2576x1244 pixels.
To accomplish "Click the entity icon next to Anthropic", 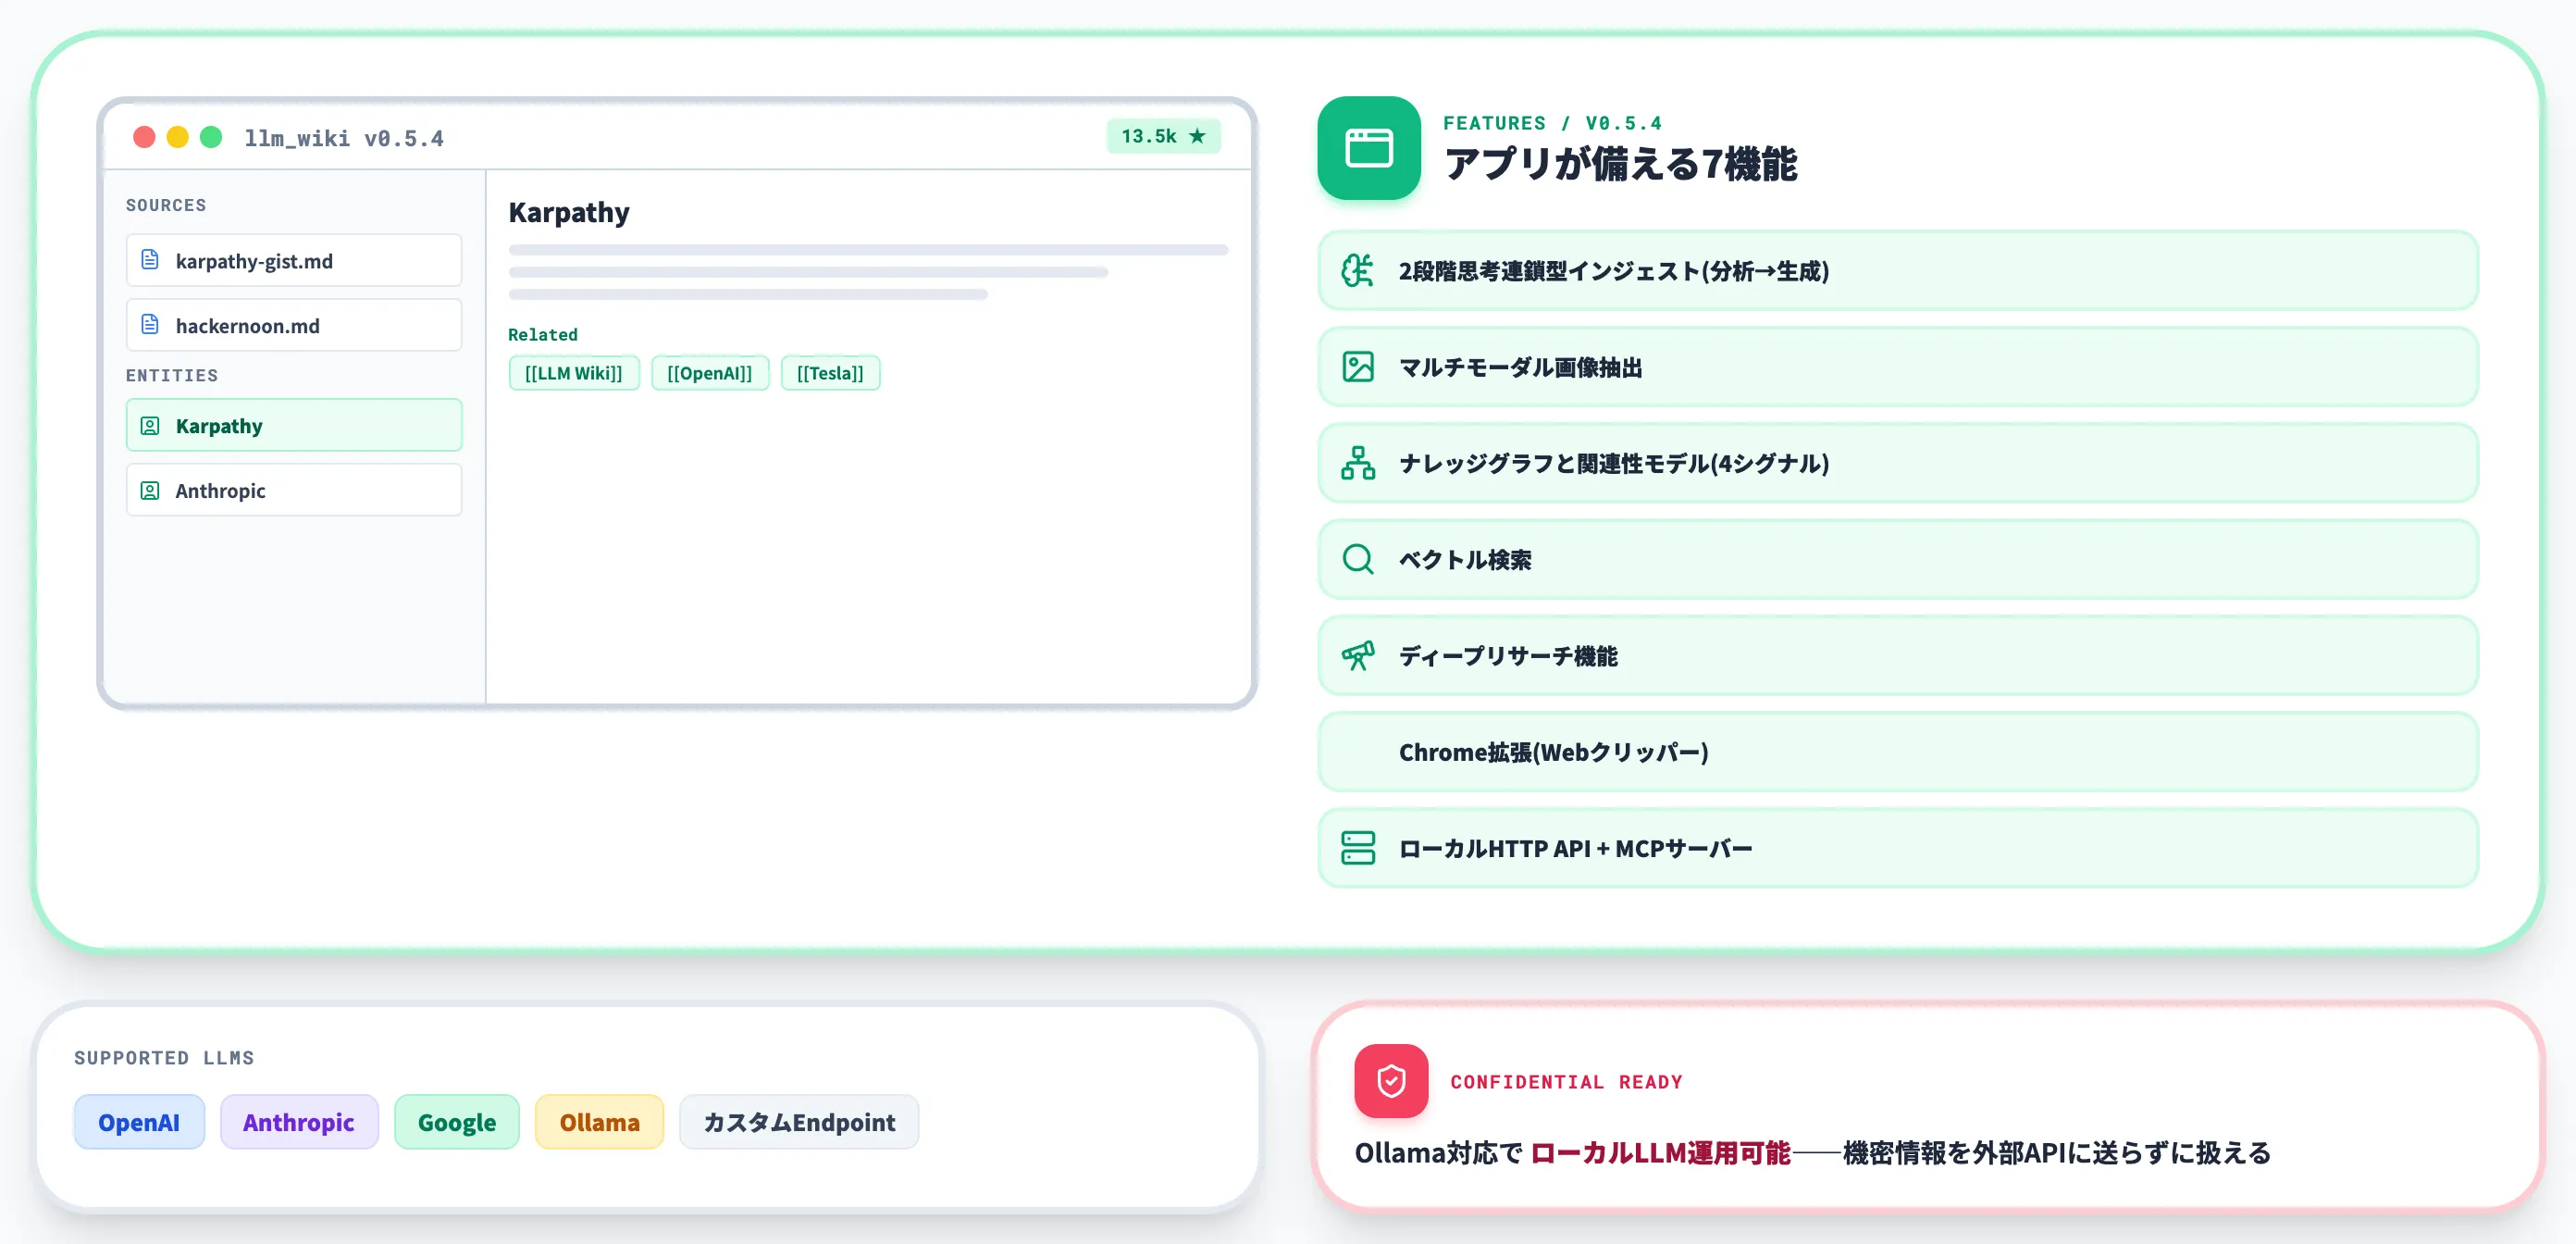I will coord(150,490).
